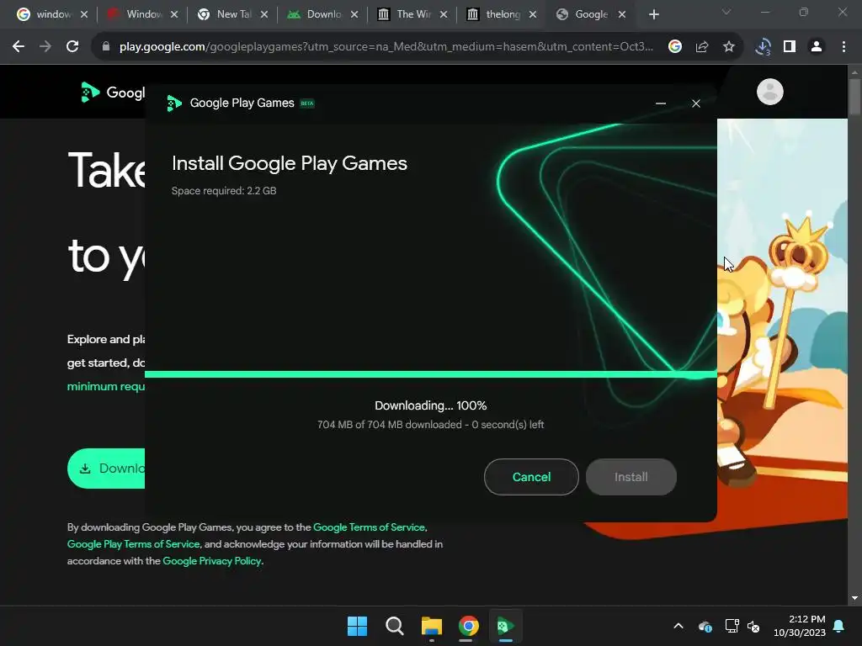Close the 'thelong' tab
Screen dimensions: 862x646
533,14
